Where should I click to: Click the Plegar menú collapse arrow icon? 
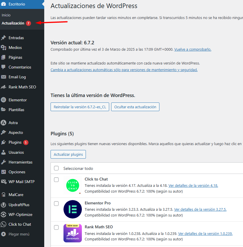[x=3, y=234]
